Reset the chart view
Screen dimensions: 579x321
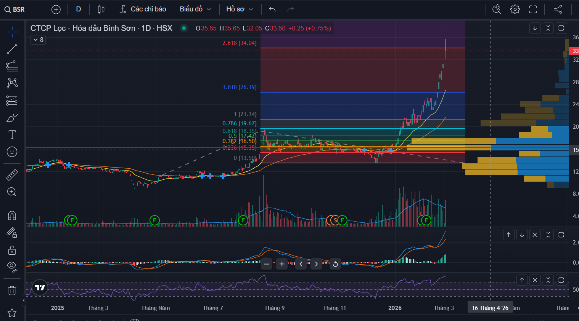(335, 264)
